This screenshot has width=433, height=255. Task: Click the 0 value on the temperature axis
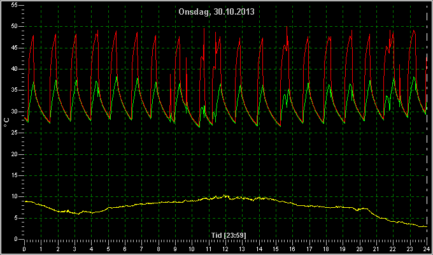pyautogui.click(x=16, y=239)
